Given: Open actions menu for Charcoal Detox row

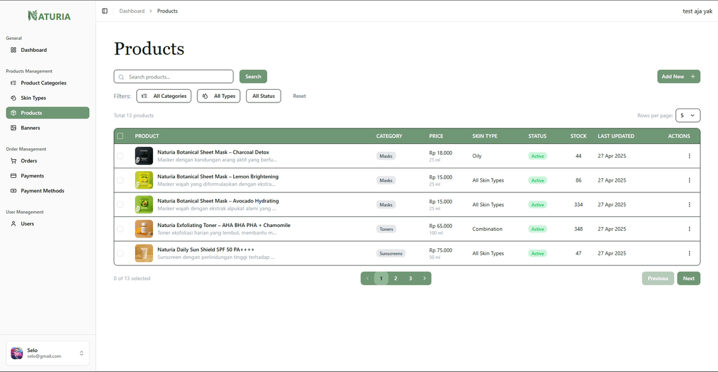Looking at the screenshot, I should coord(689,156).
